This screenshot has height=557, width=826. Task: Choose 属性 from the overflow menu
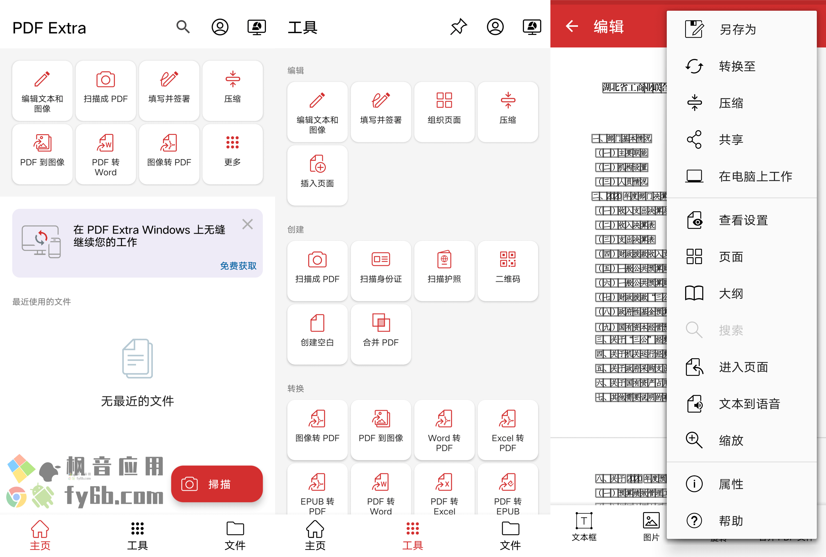(742, 484)
